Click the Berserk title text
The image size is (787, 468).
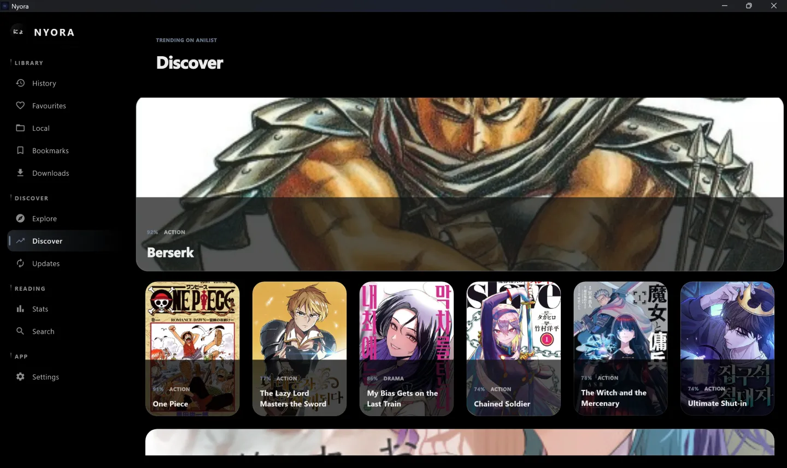[x=171, y=253]
